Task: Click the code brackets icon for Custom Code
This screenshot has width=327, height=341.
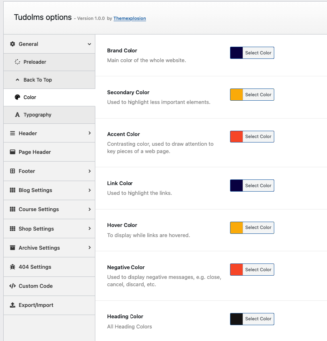Action: pos(13,286)
